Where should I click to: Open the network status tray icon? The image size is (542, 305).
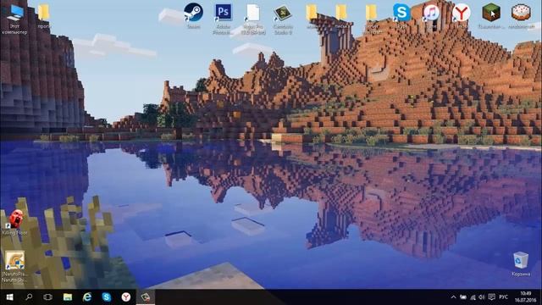point(473,297)
